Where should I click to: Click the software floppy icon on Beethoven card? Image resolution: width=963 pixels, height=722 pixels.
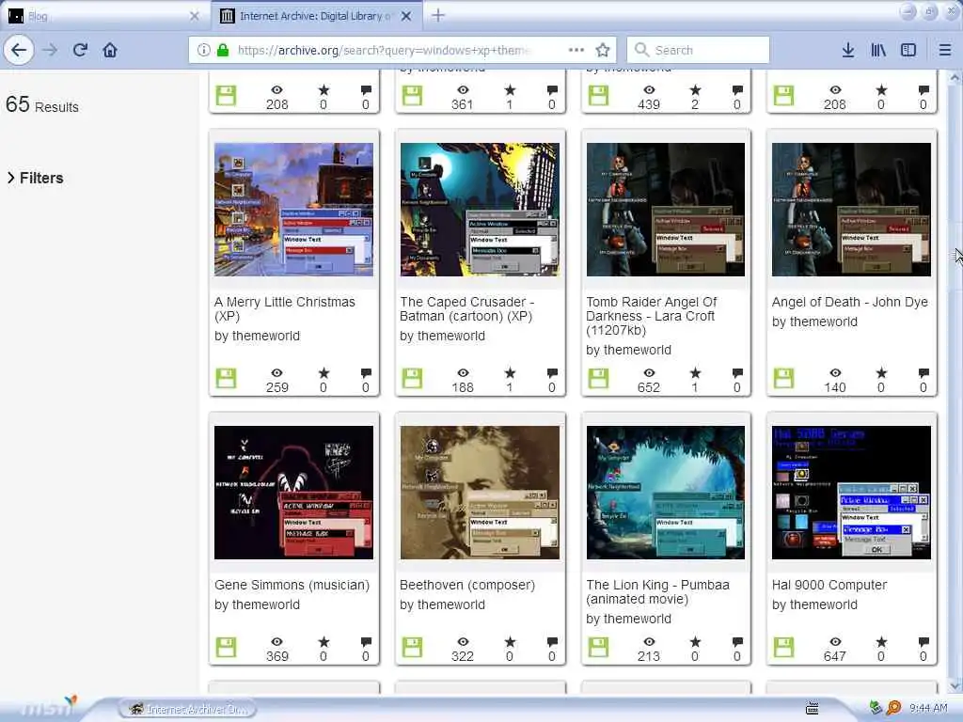(x=412, y=647)
